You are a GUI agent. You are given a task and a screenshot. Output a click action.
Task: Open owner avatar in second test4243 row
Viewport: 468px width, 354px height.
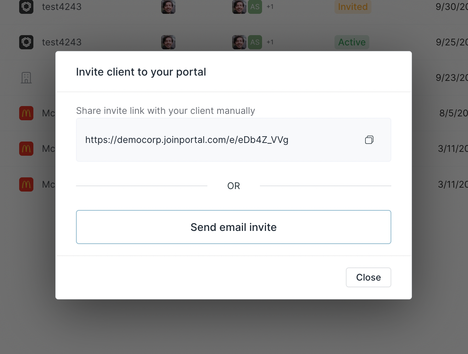point(168,42)
